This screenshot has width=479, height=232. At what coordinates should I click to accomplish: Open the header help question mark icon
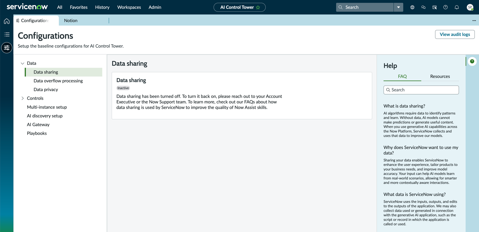click(445, 7)
